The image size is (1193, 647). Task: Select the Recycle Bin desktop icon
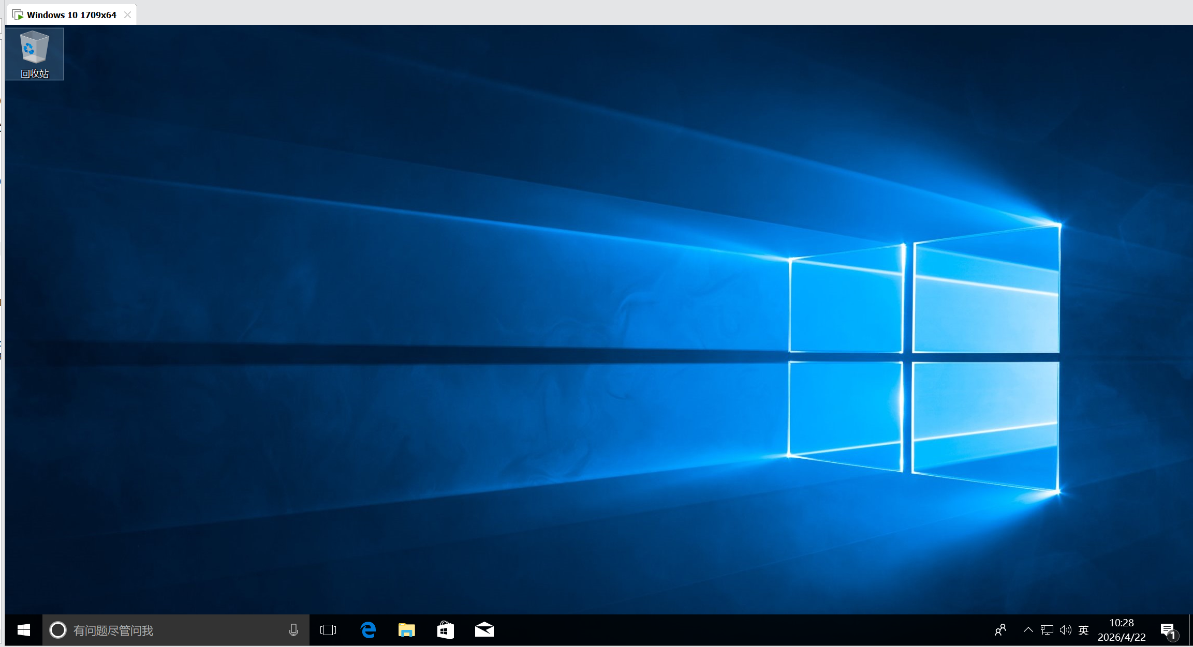[x=35, y=54]
